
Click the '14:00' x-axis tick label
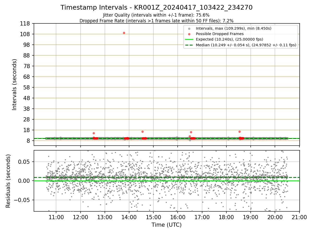point(129,217)
